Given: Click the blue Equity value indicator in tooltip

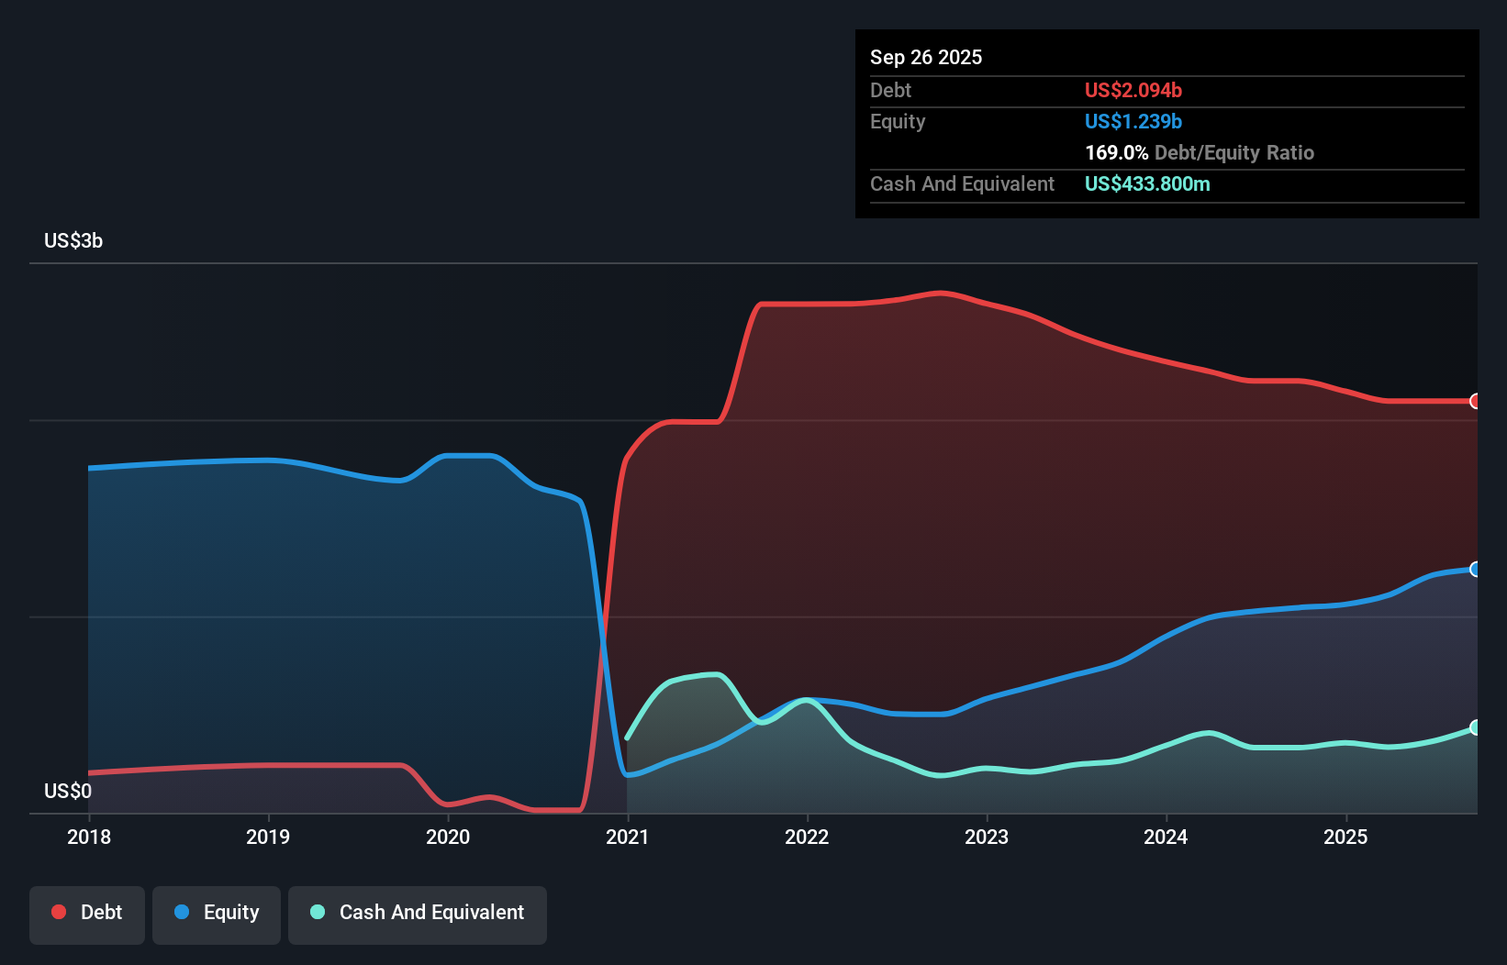Looking at the screenshot, I should (x=1133, y=121).
